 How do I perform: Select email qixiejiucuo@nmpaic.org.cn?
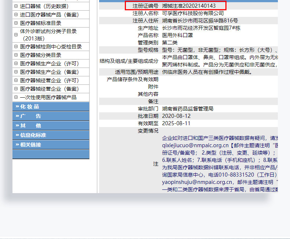(195, 145)
